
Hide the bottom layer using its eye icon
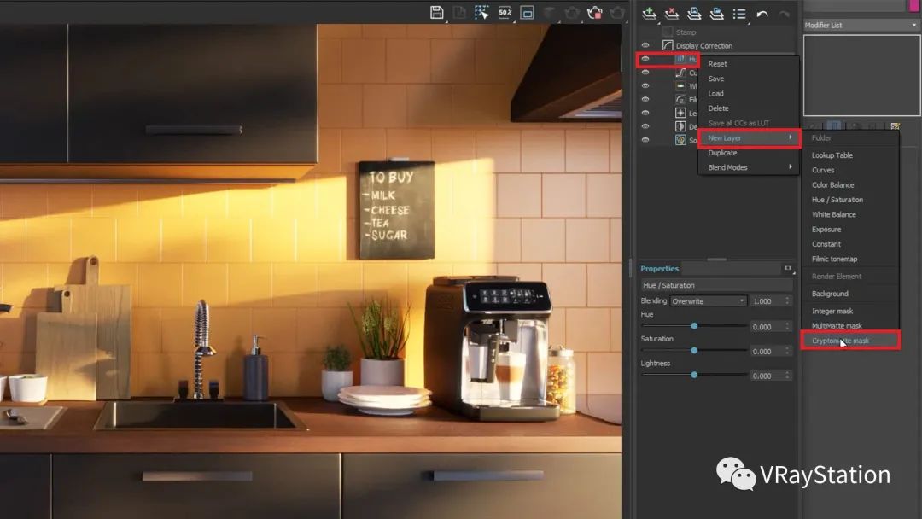(x=645, y=139)
